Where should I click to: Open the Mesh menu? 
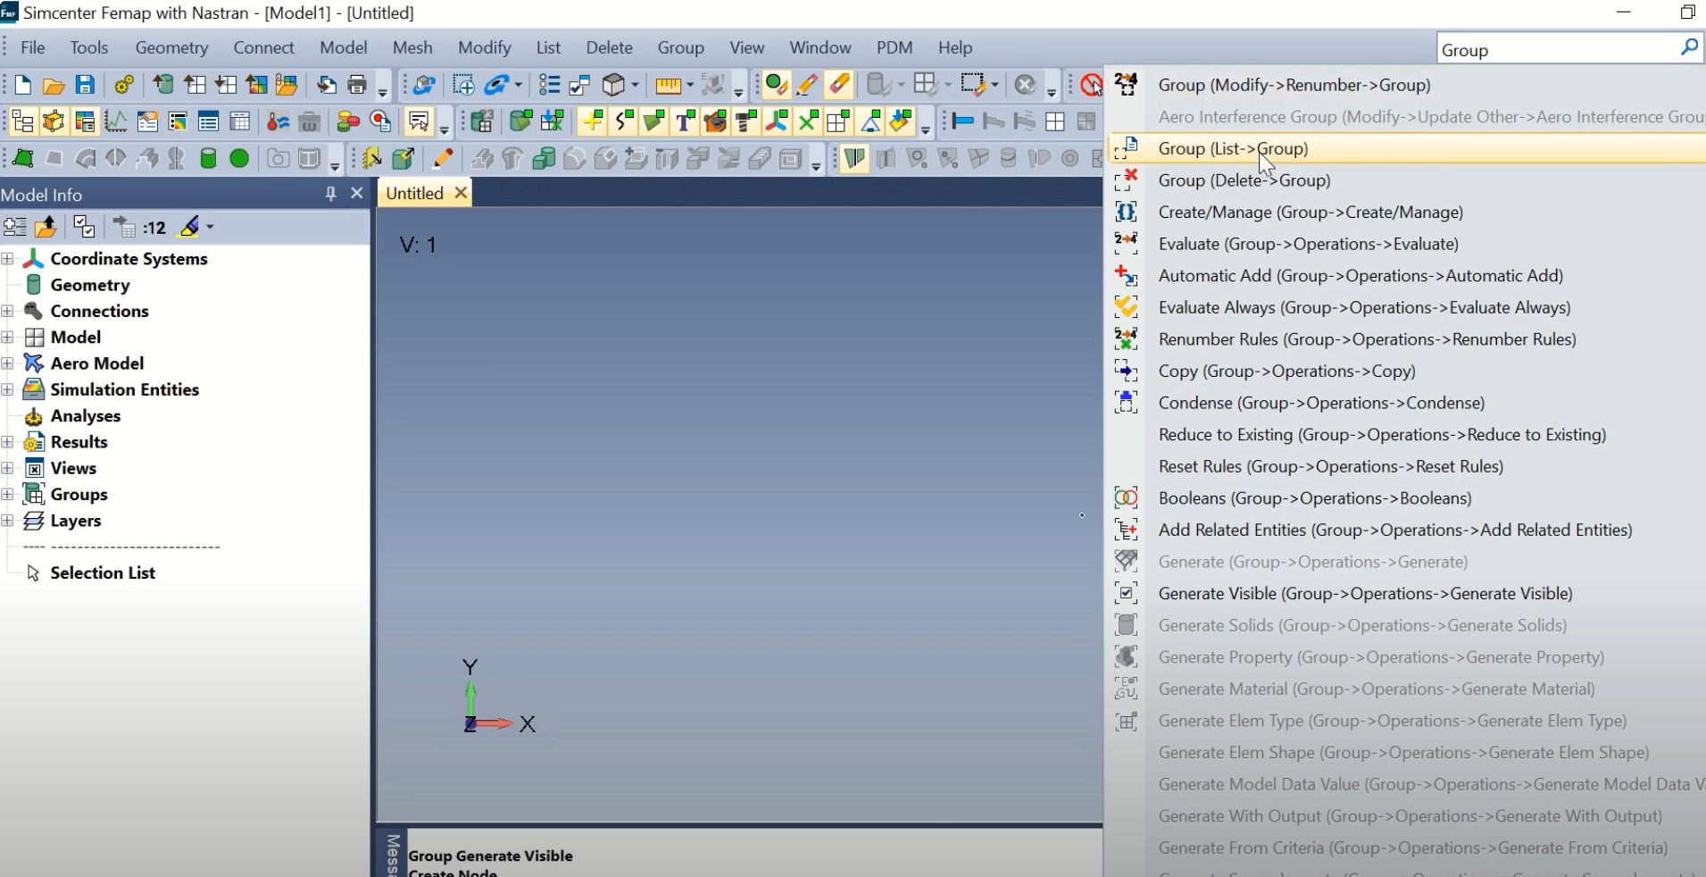[412, 47]
